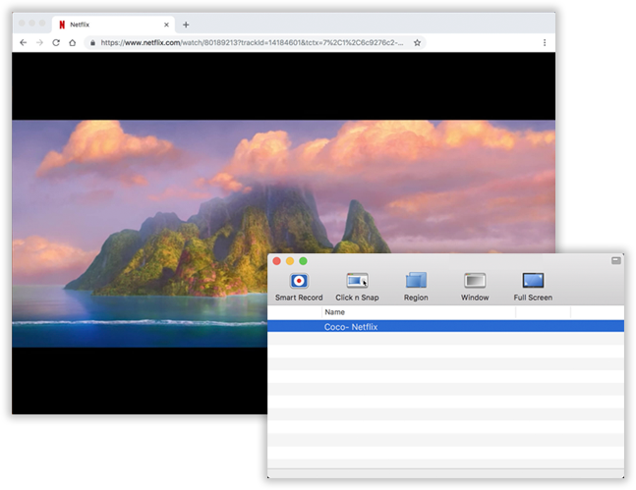
Task: Bookmark this page with the star
Action: pyautogui.click(x=417, y=42)
